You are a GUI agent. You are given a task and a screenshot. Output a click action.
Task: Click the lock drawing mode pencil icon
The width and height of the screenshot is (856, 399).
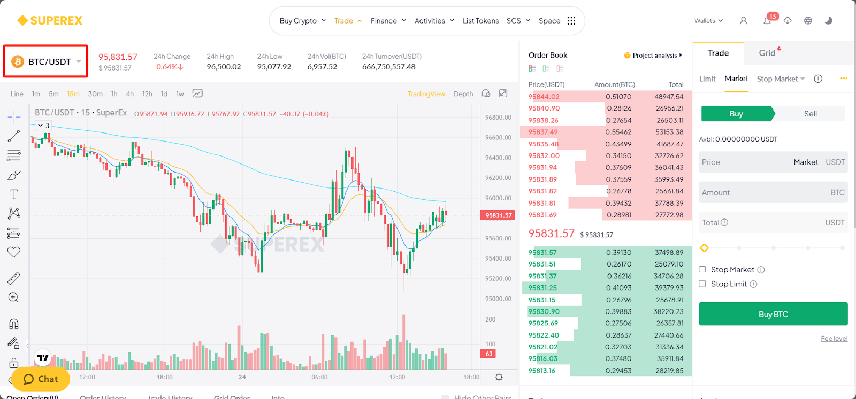(x=14, y=343)
